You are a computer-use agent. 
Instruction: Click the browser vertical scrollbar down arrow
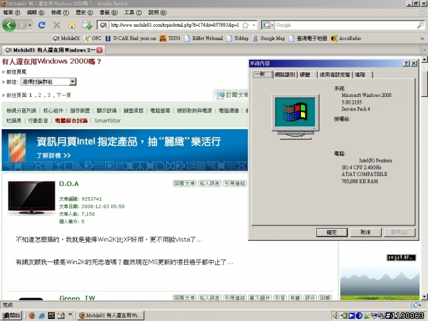point(424,296)
